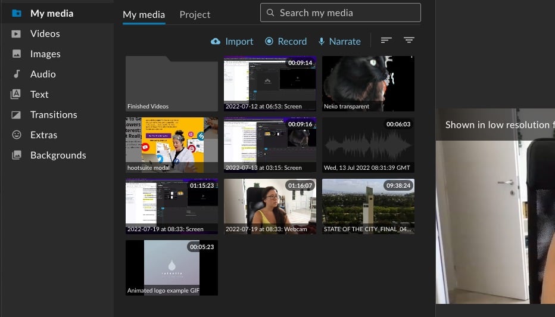Open the Backgrounds icon in sidebar
The width and height of the screenshot is (555, 317).
pyautogui.click(x=17, y=155)
